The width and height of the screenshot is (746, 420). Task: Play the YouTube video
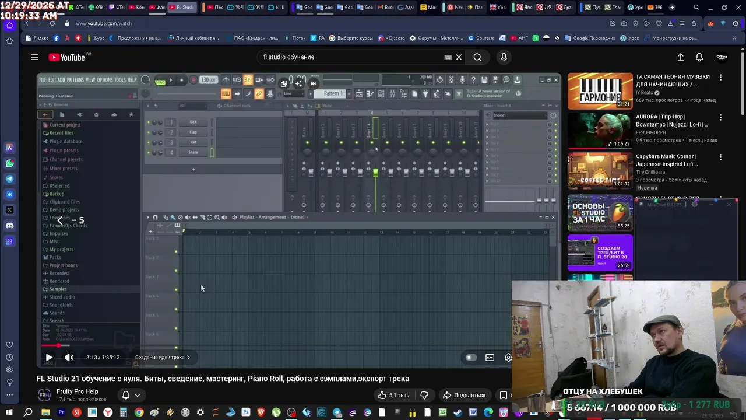[x=49, y=358]
